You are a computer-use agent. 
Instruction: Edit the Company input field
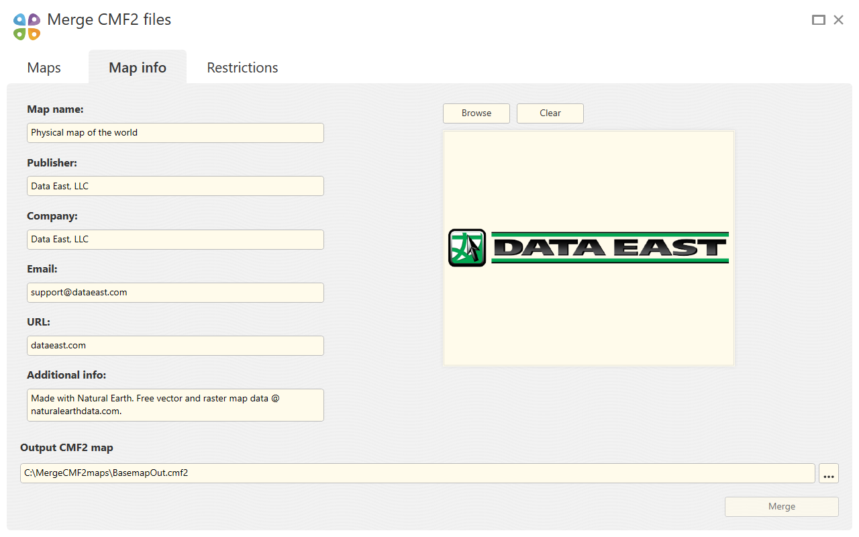pos(175,240)
